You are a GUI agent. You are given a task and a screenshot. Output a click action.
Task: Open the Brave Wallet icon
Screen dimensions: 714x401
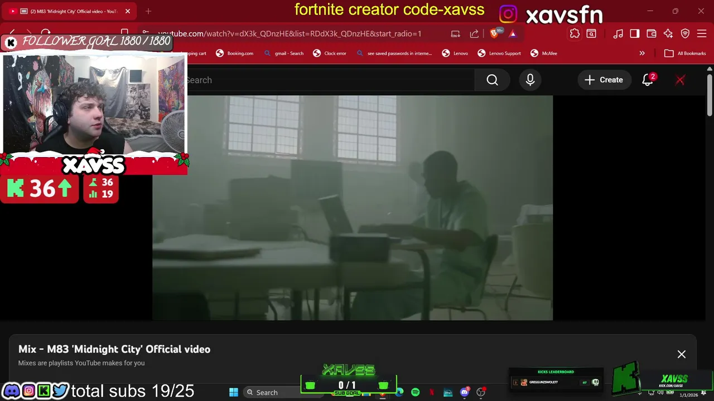(x=652, y=33)
